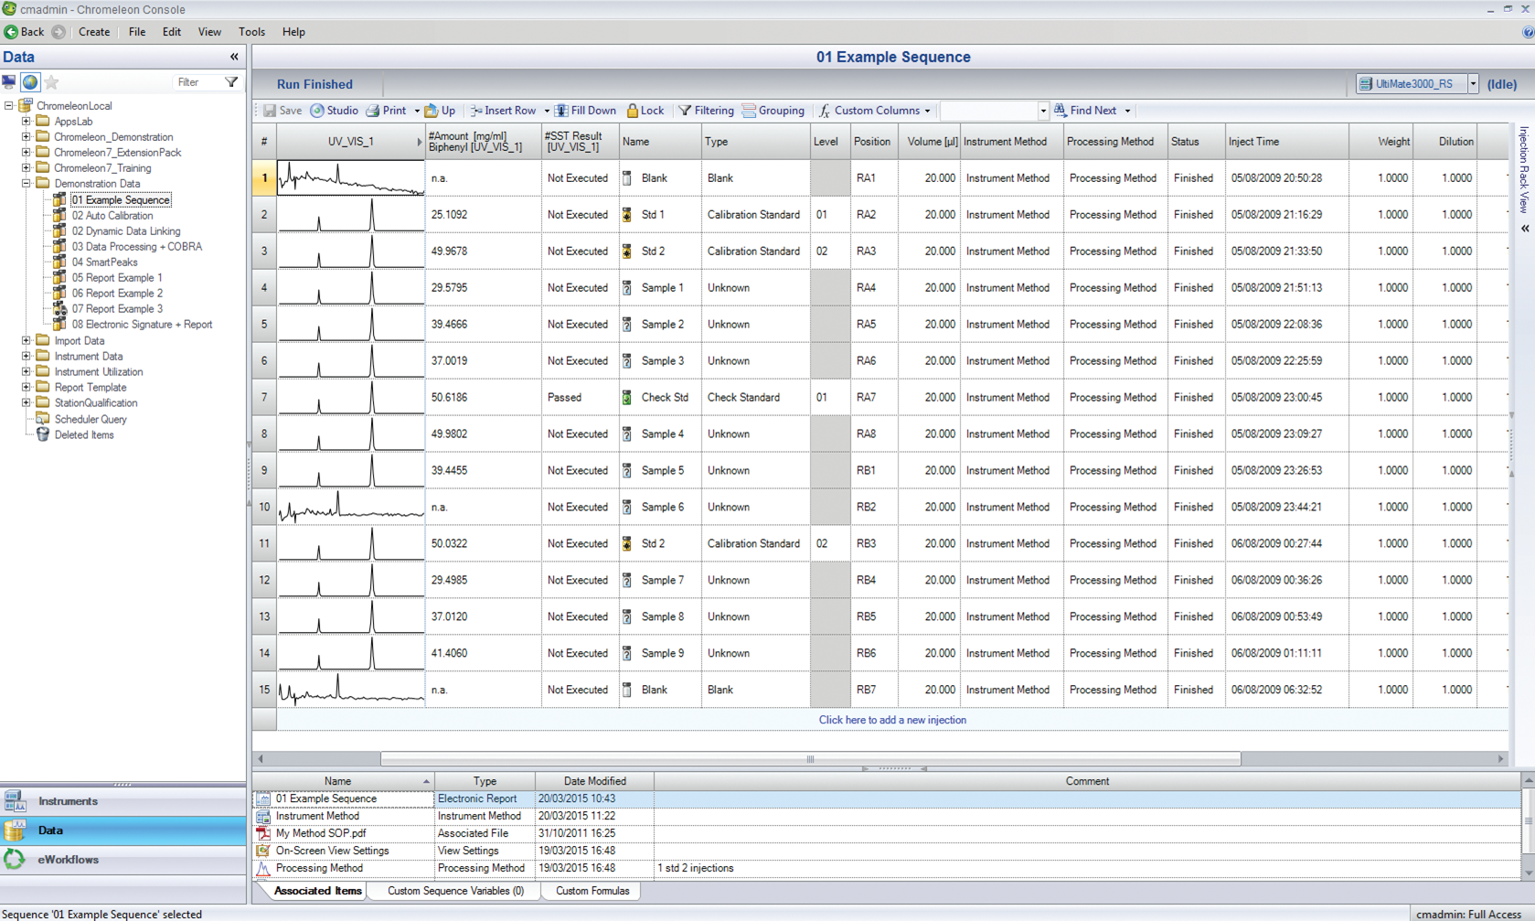Image resolution: width=1535 pixels, height=921 pixels.
Task: Switch to the Custom Formulas tab
Action: (591, 890)
